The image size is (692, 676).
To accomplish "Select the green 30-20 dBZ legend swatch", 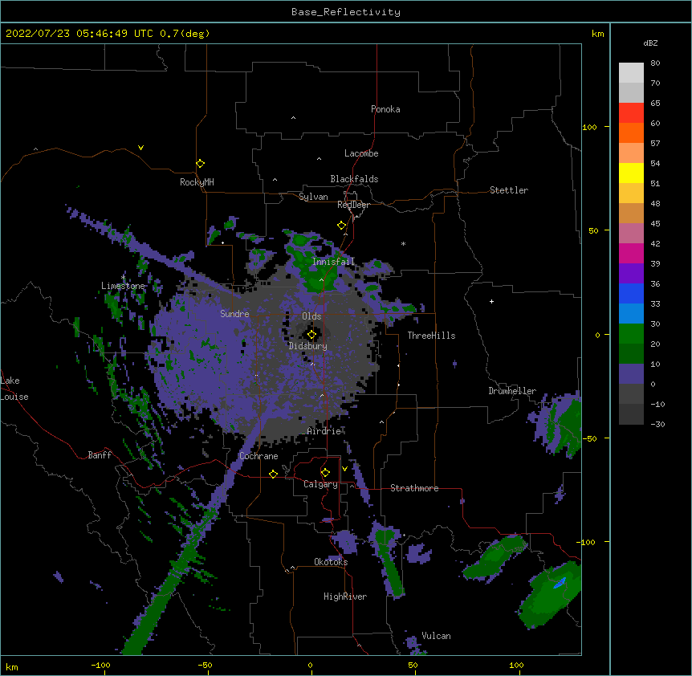I will click(x=631, y=334).
